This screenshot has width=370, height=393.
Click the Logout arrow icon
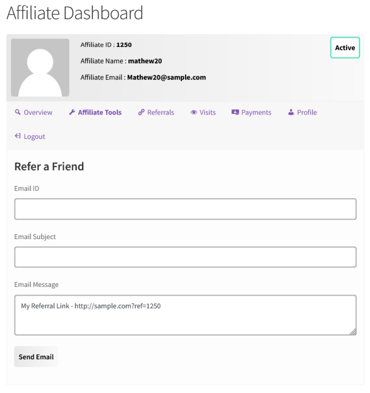[17, 137]
